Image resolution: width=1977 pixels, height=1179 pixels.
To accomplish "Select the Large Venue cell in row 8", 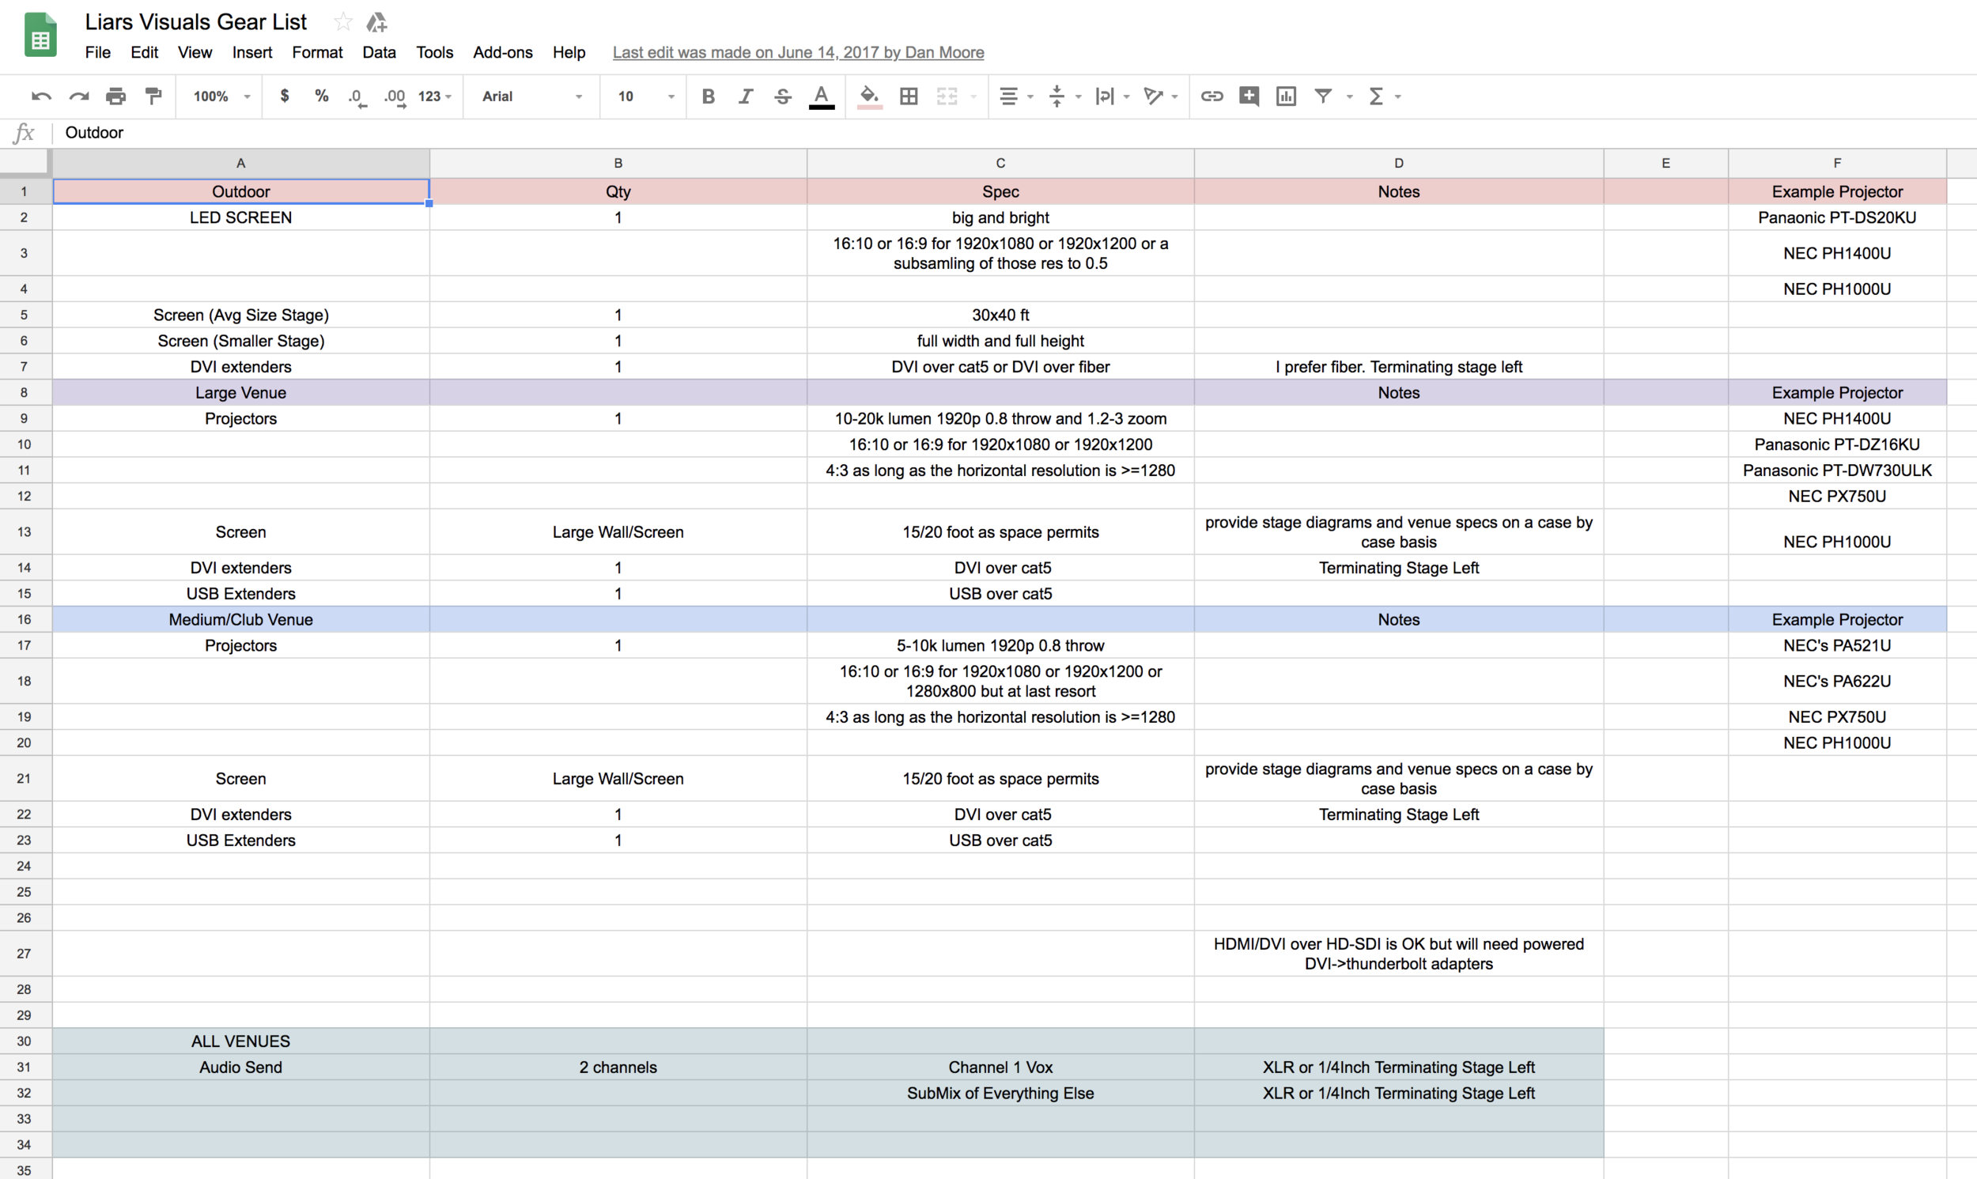I will click(240, 392).
